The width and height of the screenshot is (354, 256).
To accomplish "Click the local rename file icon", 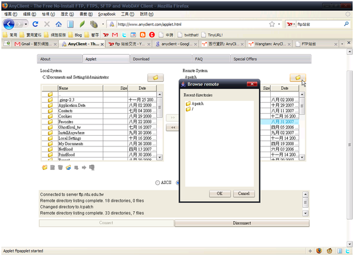I will (x=53, y=168).
